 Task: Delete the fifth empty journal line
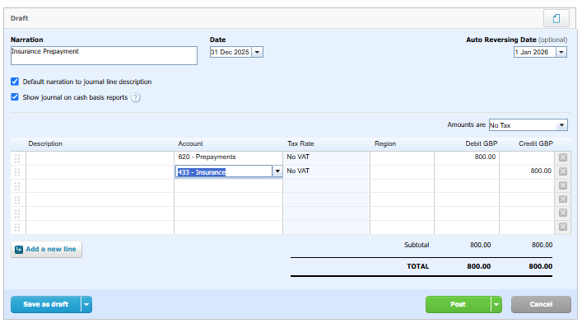point(563,213)
